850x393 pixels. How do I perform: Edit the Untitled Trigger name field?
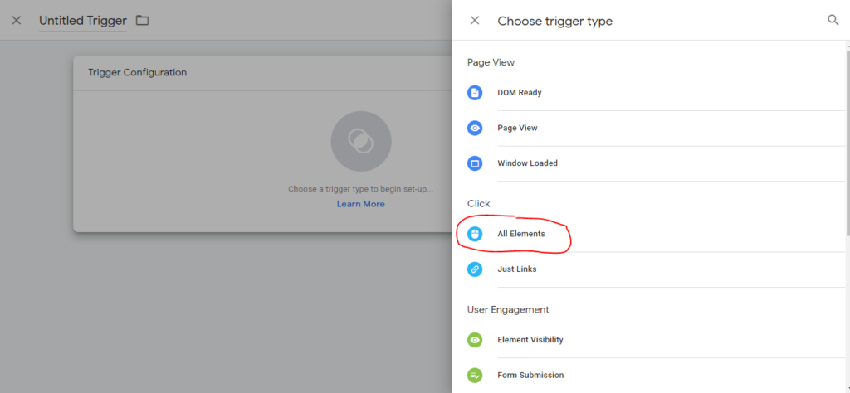coord(83,21)
